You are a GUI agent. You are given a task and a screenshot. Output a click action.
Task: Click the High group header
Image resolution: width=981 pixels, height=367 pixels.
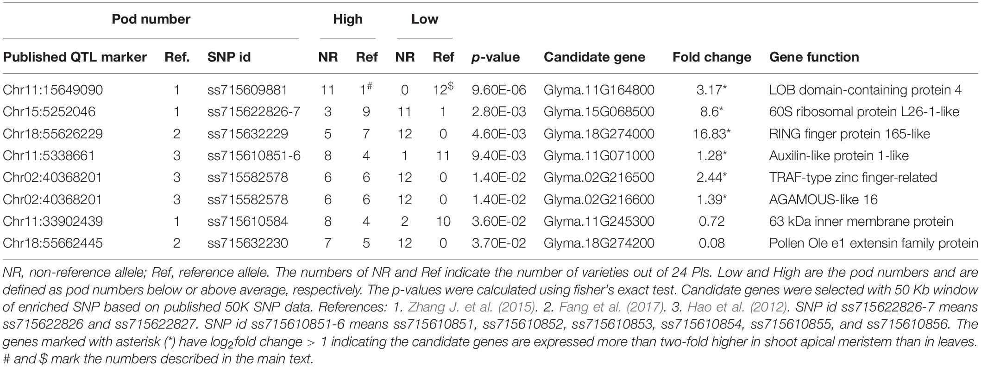pos(347,19)
